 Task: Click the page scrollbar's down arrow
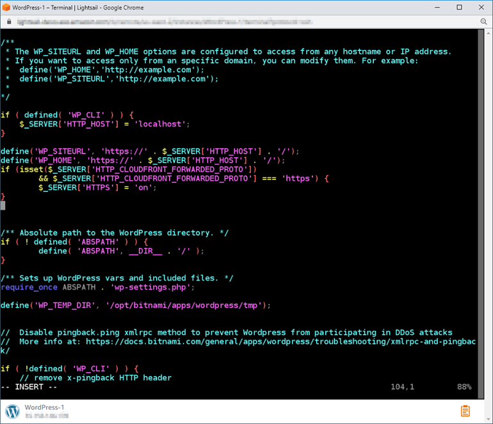click(489, 420)
